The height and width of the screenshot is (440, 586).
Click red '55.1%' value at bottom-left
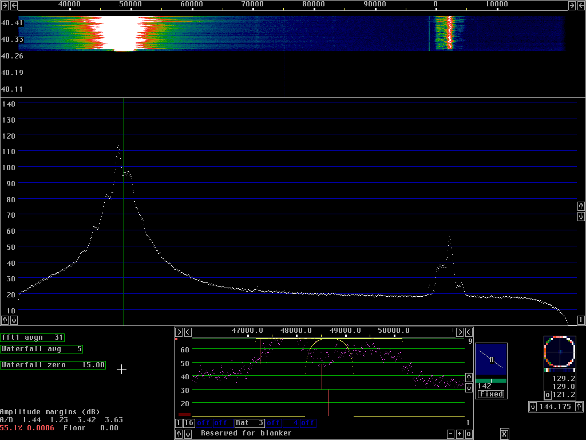coord(11,427)
